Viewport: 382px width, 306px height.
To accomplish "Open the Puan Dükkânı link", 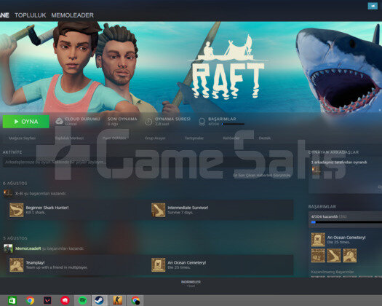I will pos(114,138).
